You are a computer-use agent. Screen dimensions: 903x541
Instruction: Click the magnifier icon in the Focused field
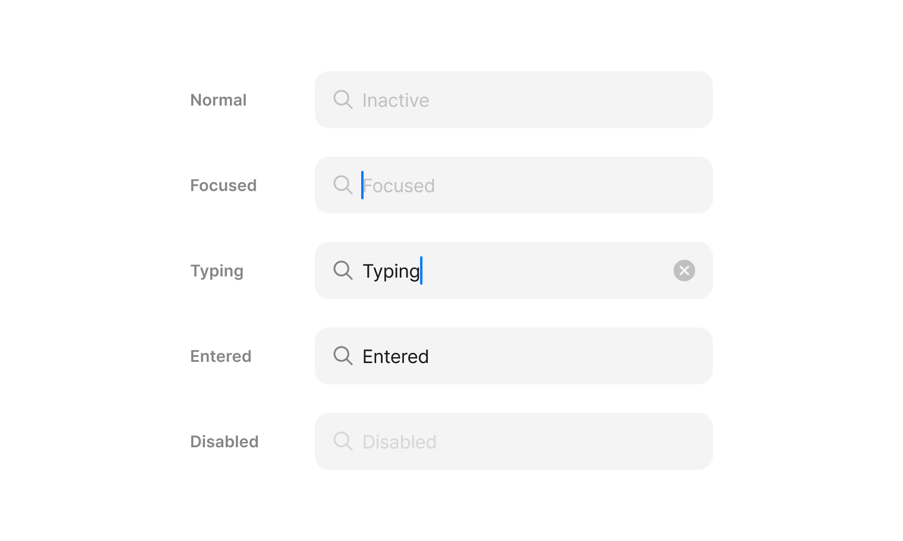(x=343, y=184)
